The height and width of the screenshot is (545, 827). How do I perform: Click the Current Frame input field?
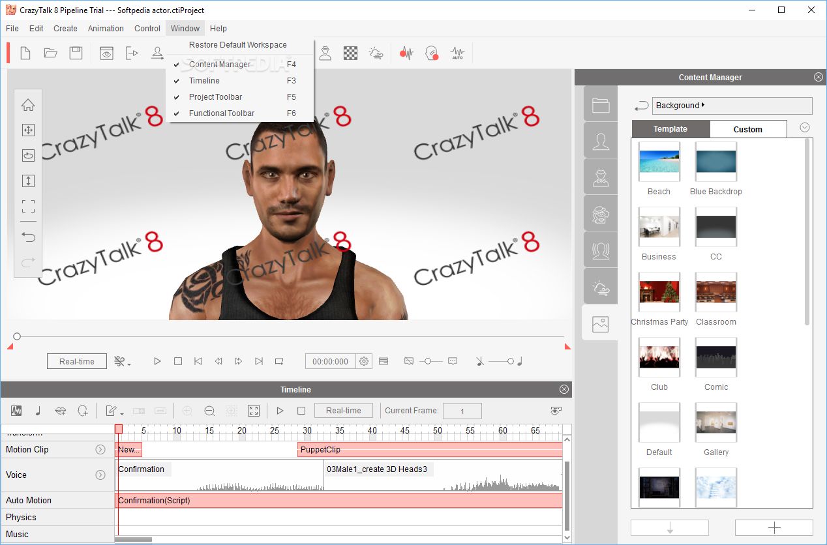click(x=462, y=411)
